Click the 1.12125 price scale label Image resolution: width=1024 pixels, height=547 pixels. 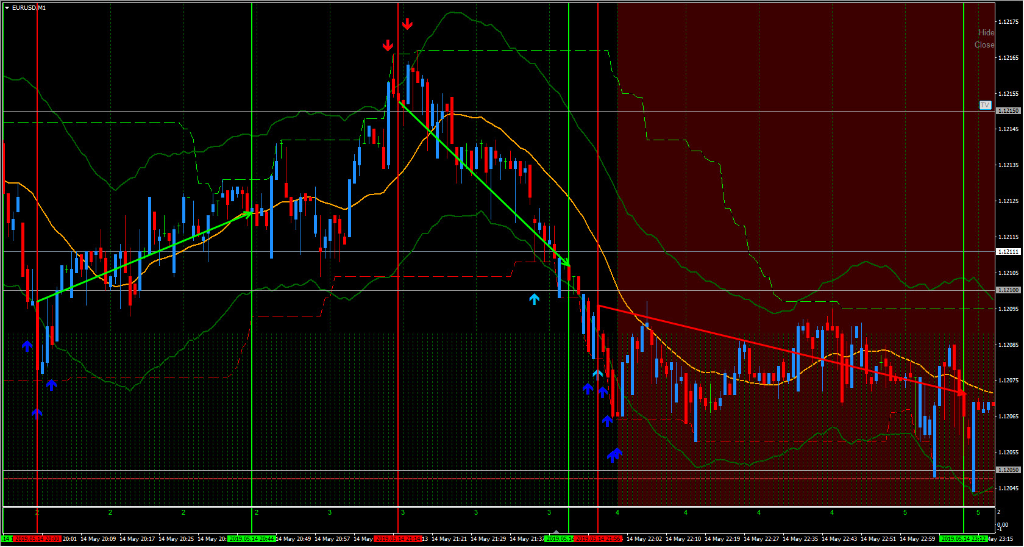[x=1009, y=201]
